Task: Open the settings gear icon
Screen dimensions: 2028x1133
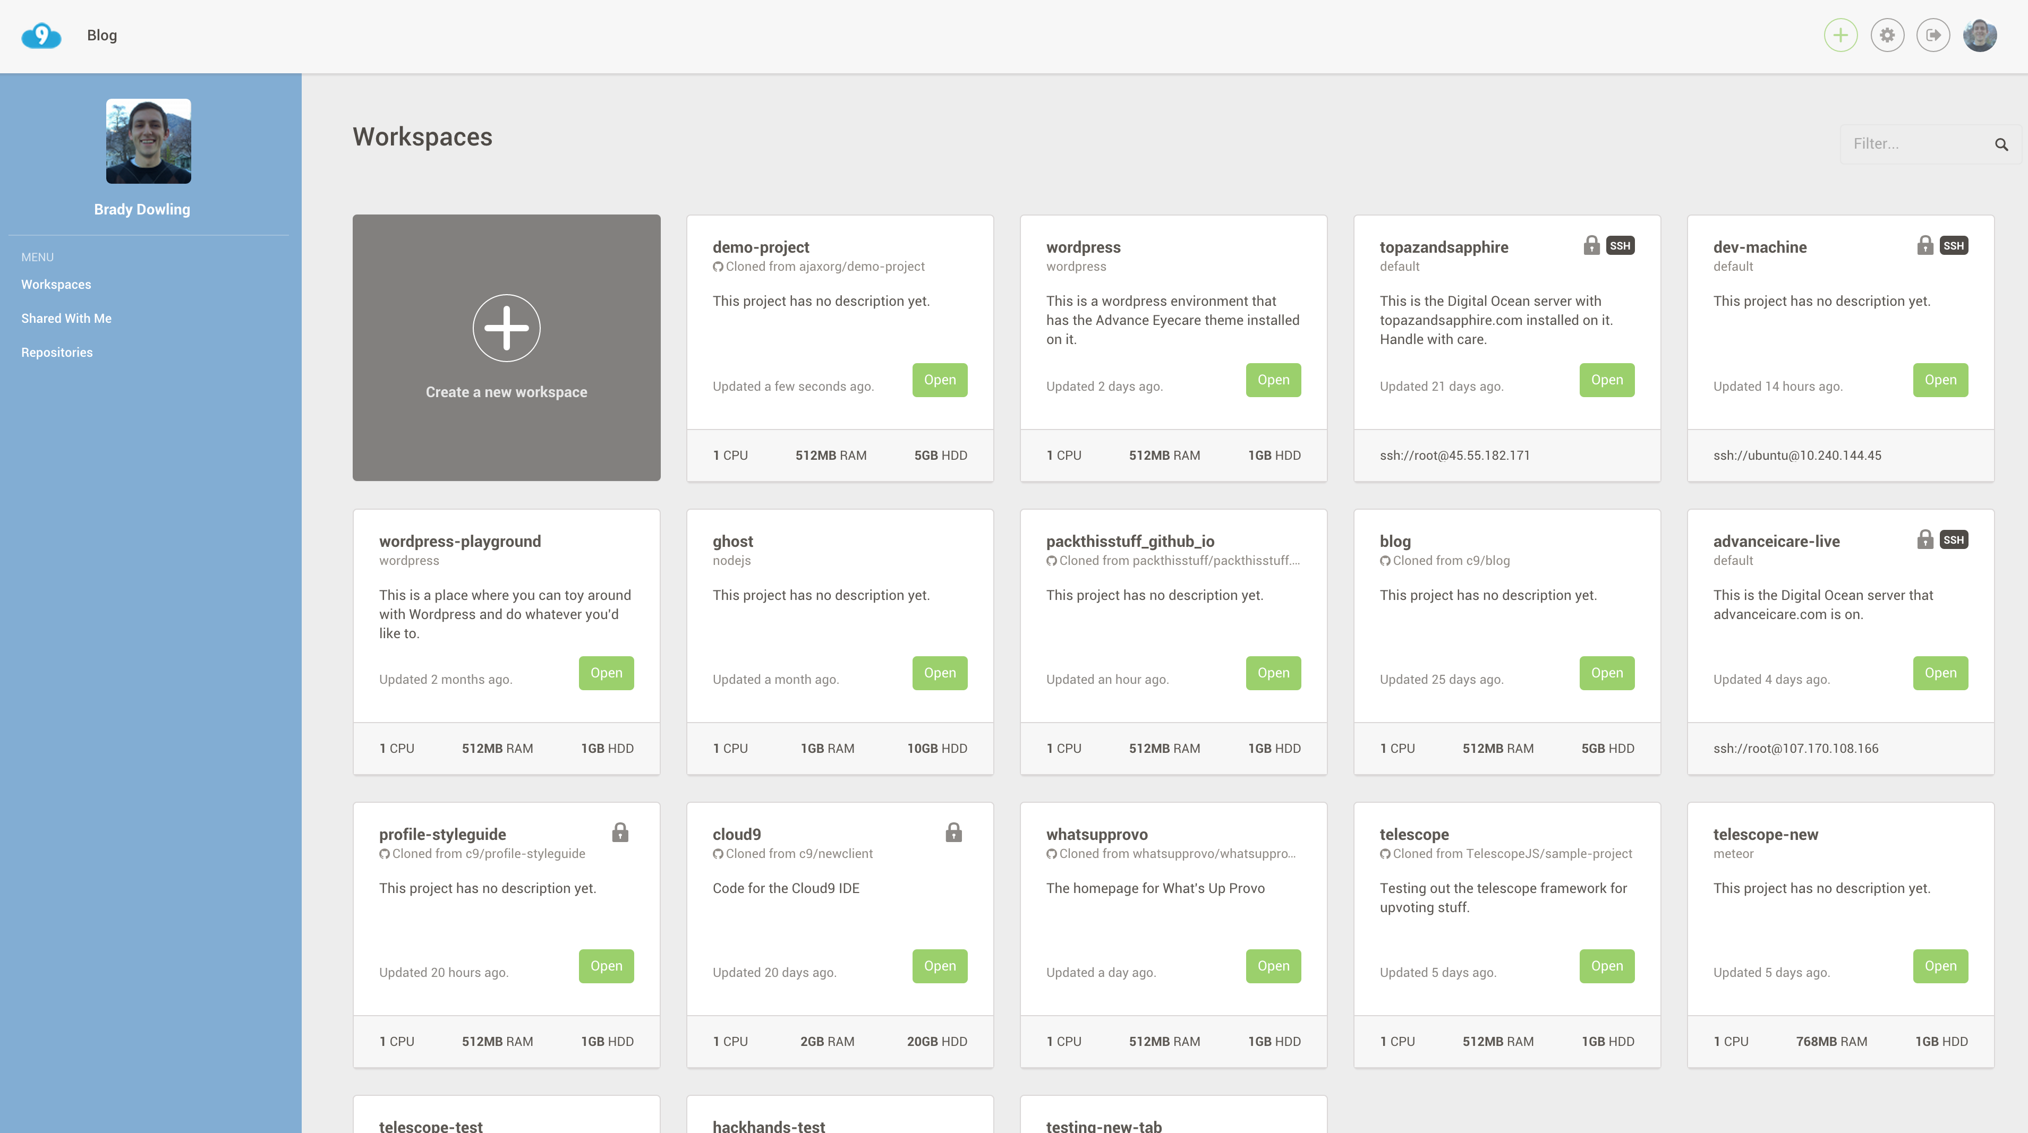Action: pos(1887,36)
